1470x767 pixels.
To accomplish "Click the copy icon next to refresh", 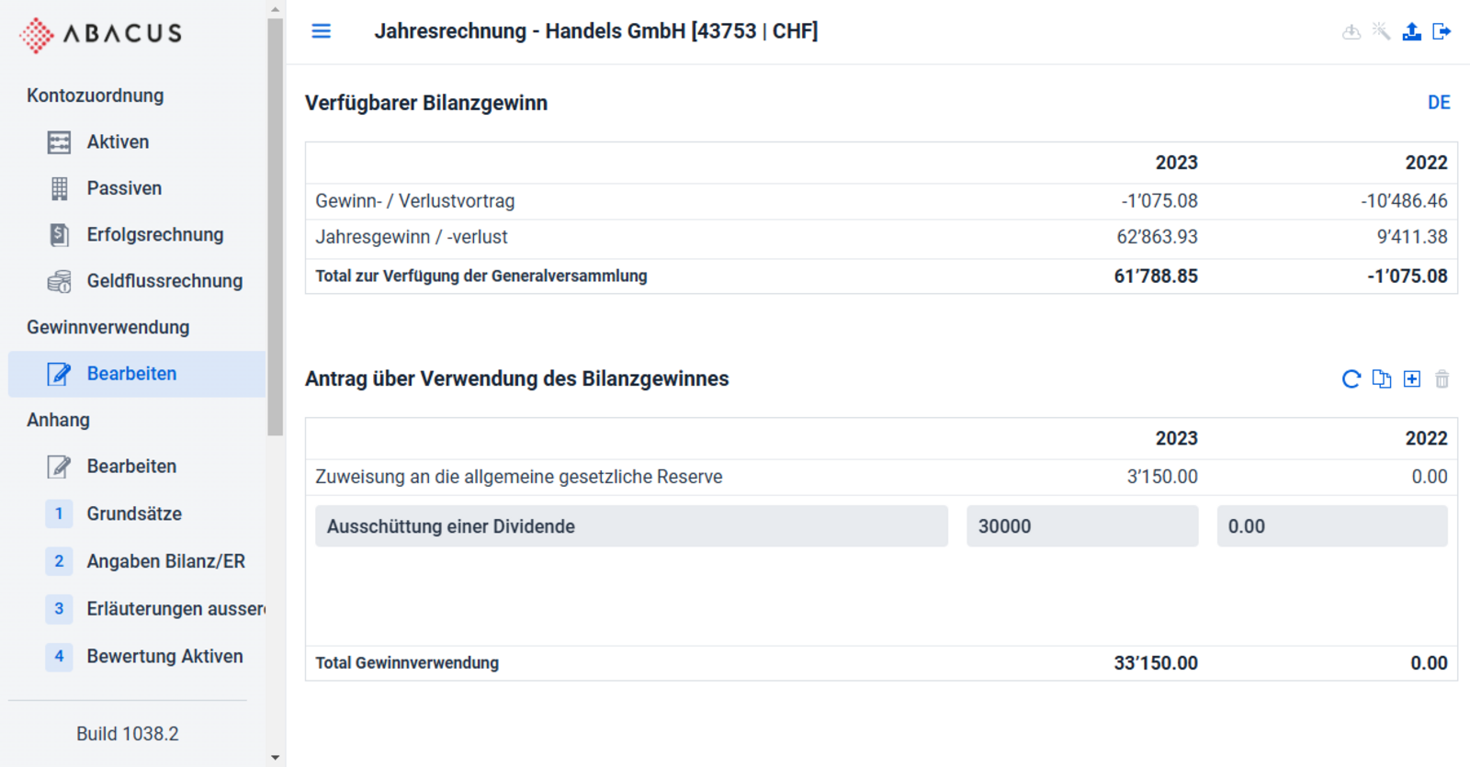I will coord(1382,378).
